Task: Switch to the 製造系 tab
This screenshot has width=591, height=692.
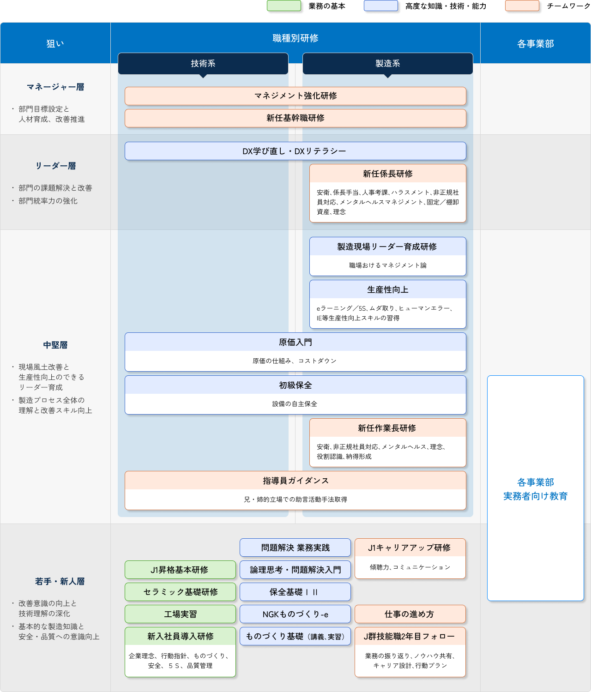Action: tap(388, 64)
